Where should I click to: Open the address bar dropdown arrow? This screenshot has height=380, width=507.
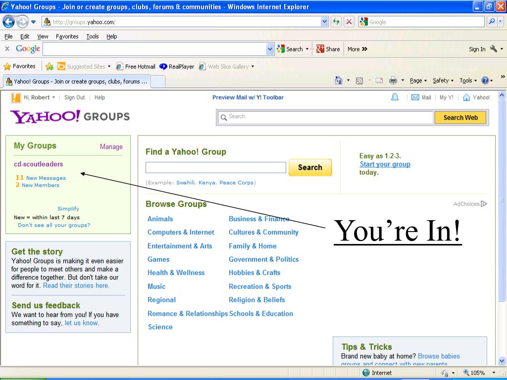click(324, 22)
